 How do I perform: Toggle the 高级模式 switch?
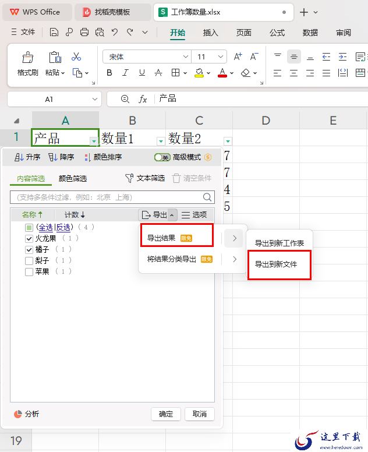click(162, 157)
